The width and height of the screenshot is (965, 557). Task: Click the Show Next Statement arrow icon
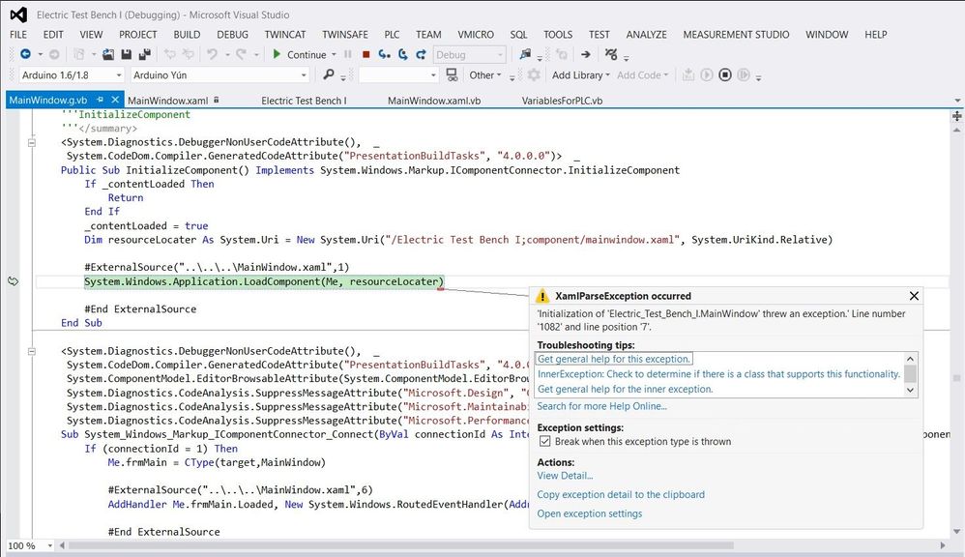point(585,54)
